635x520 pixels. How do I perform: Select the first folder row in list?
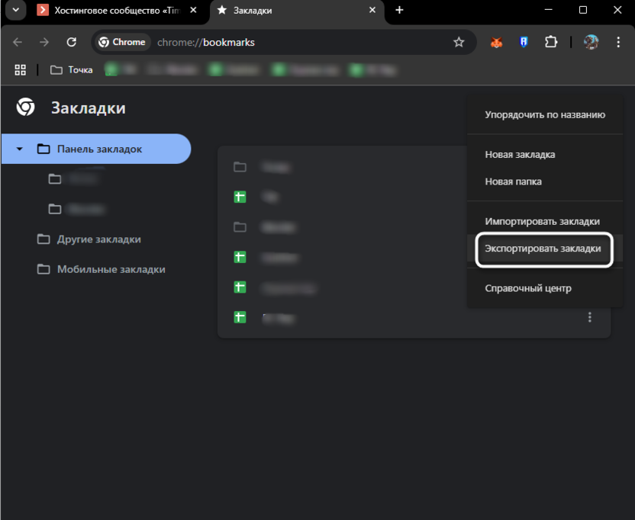pyautogui.click(x=342, y=167)
